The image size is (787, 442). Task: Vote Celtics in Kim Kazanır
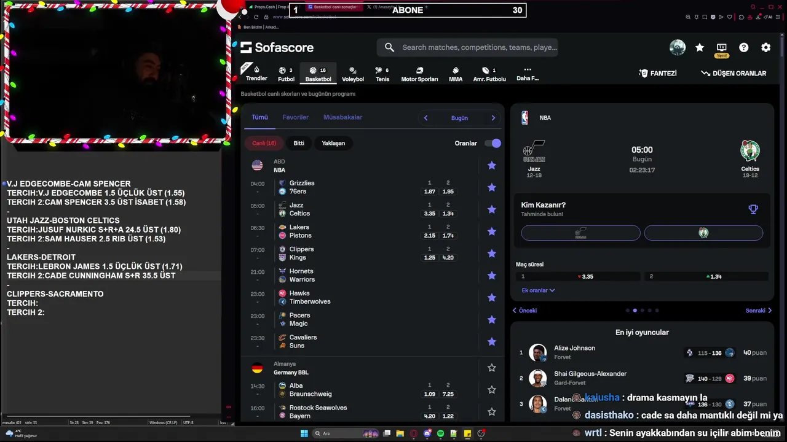[703, 233]
